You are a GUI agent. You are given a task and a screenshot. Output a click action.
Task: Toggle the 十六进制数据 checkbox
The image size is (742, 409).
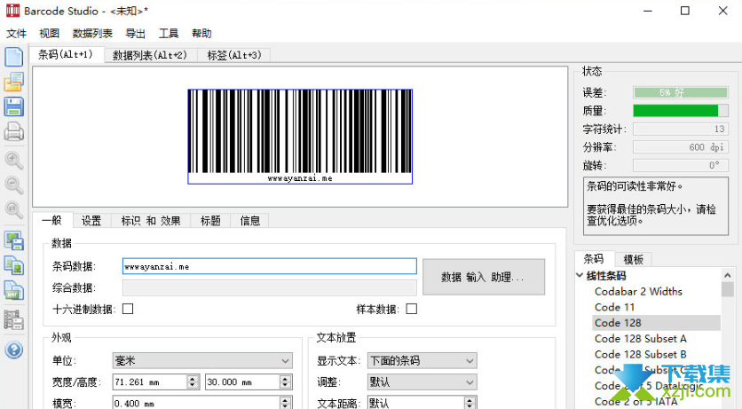[128, 309]
